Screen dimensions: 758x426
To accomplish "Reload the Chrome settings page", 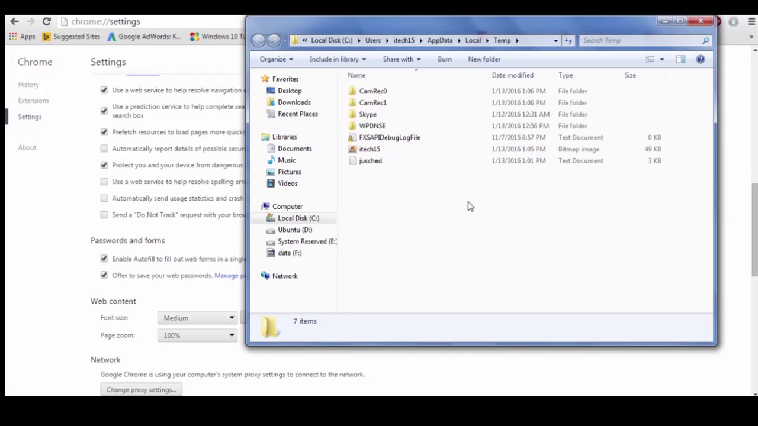I will coord(46,21).
